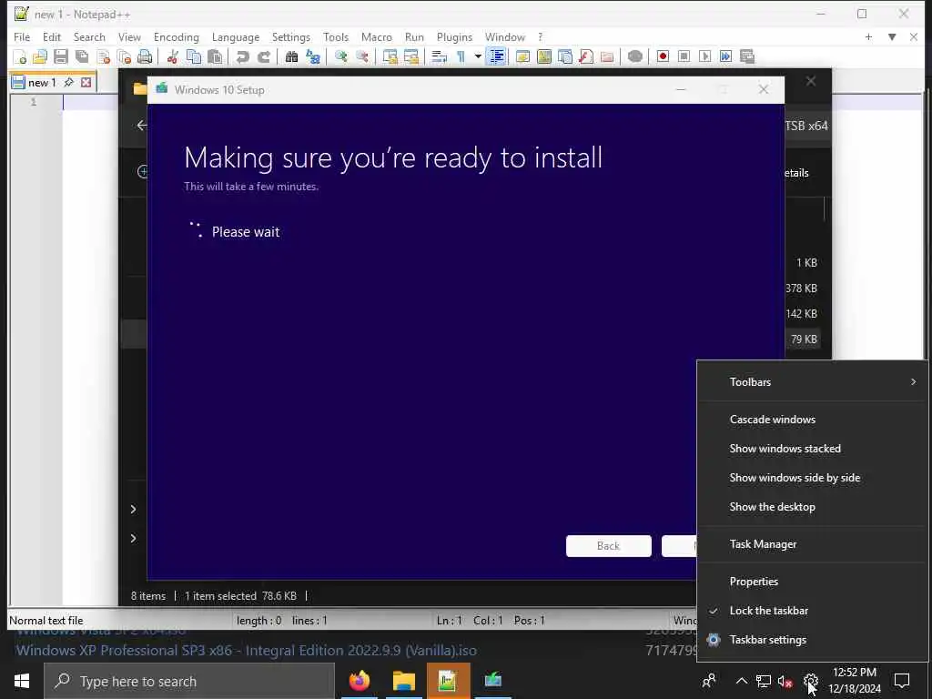Viewport: 932px width, 699px height.
Task: Click the Copy icon in Notepad++ toolbar
Action: 194,57
